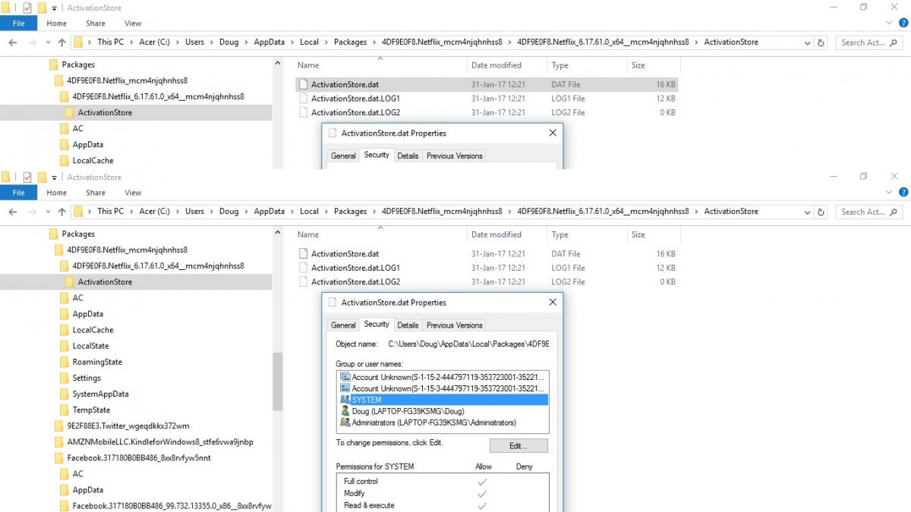The height and width of the screenshot is (512, 911).
Task: Click the Read & execute permission row
Action: pyautogui.click(x=443, y=505)
